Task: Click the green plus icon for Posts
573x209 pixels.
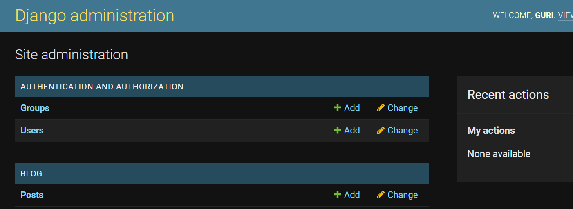Action: point(337,195)
